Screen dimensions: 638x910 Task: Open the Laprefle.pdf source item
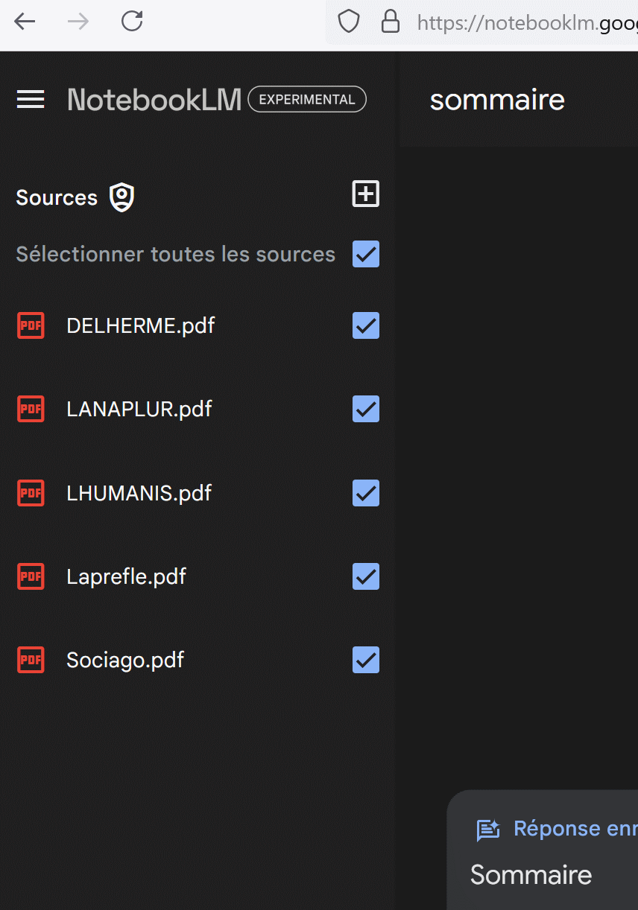coord(127,576)
